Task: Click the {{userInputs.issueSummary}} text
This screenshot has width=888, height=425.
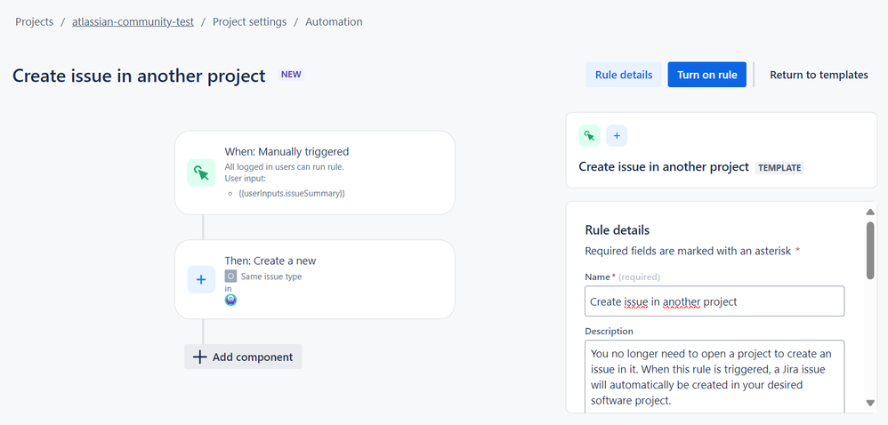Action: point(292,194)
